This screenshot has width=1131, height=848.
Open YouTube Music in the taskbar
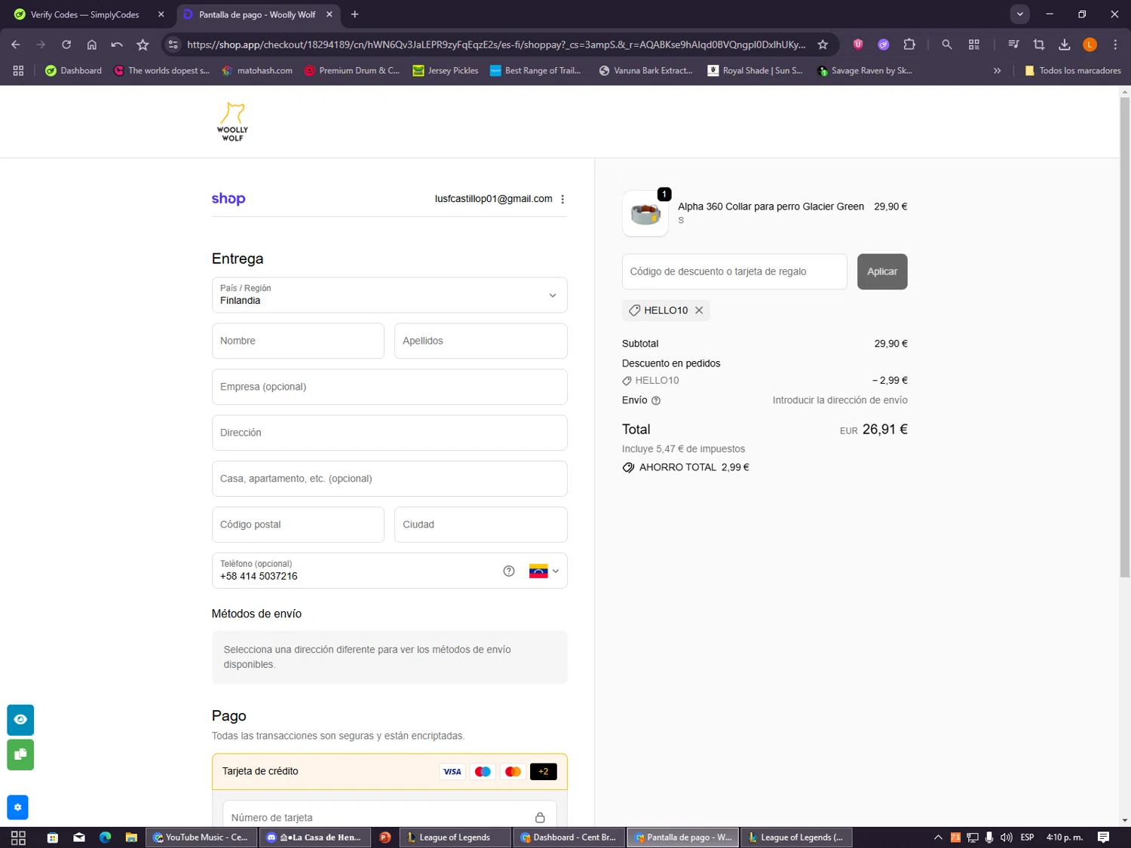201,837
